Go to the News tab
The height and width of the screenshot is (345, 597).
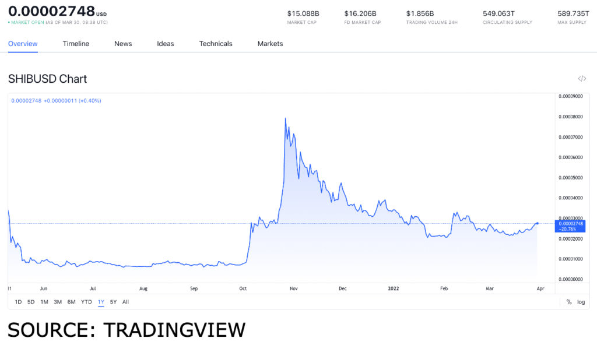click(123, 44)
